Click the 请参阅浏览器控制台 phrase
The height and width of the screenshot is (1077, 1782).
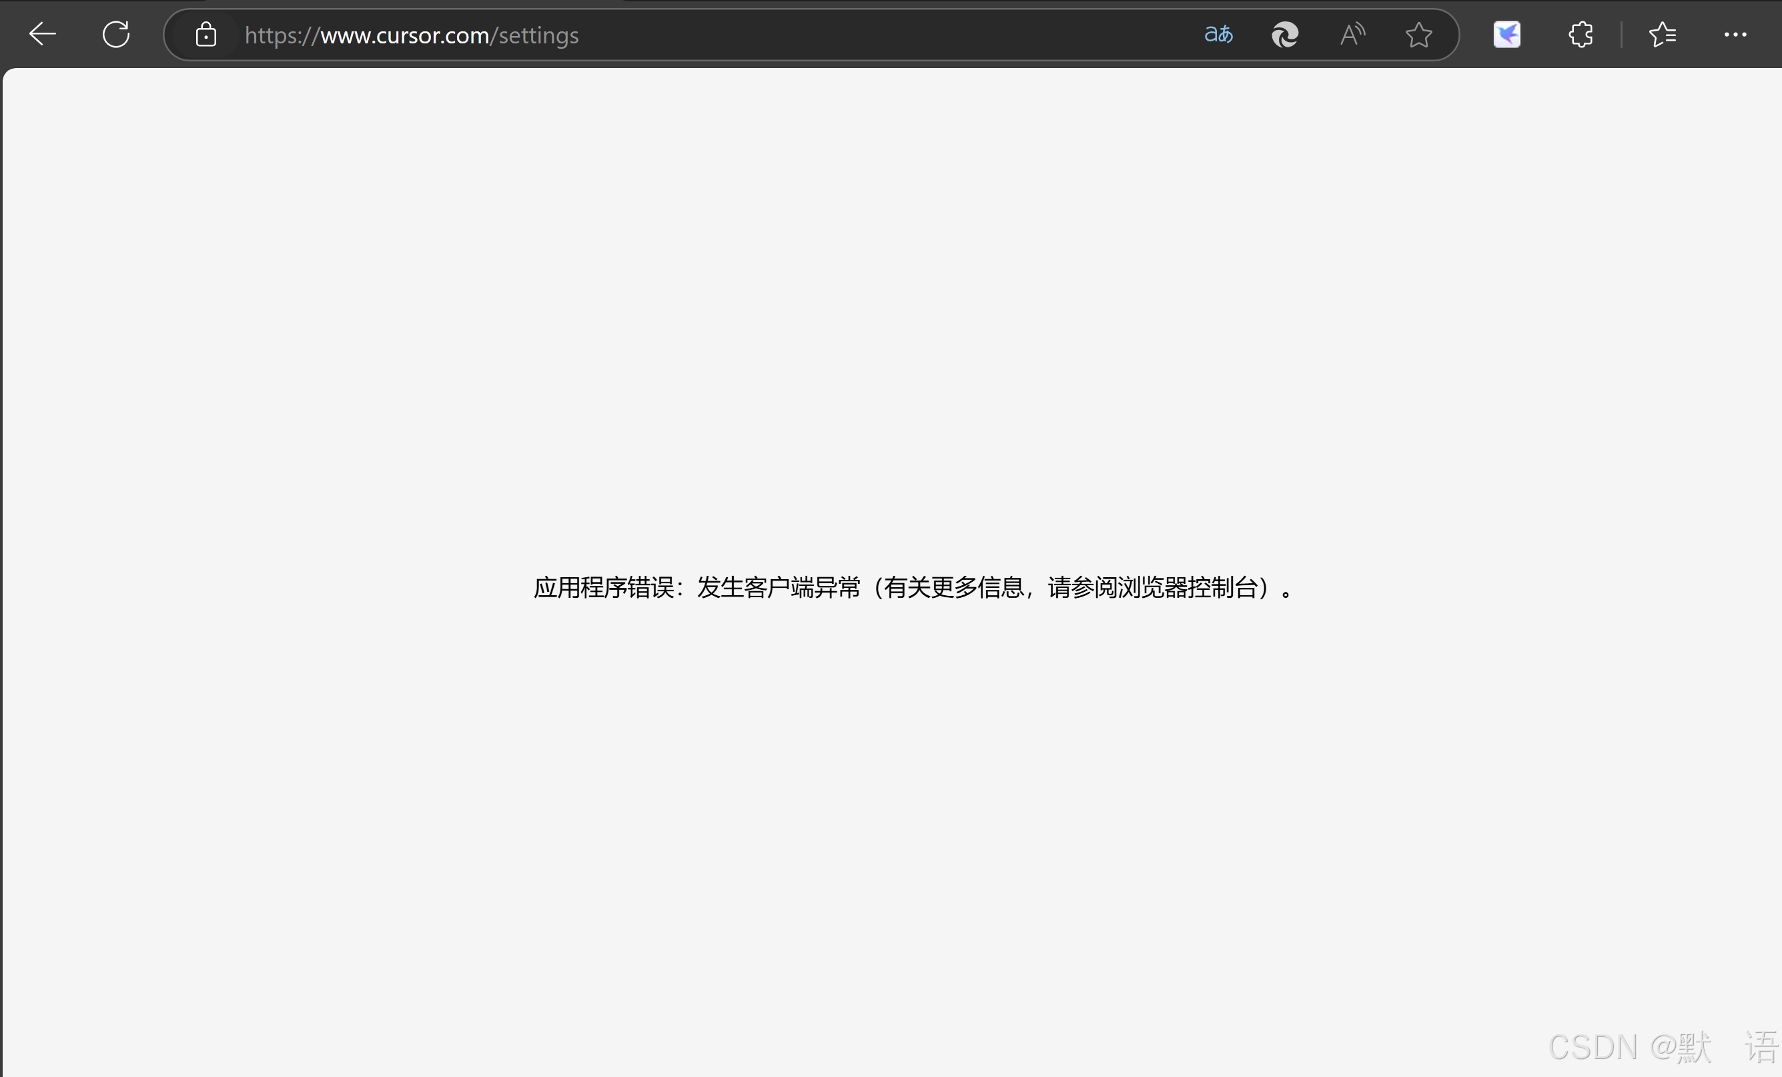[x=1152, y=587]
